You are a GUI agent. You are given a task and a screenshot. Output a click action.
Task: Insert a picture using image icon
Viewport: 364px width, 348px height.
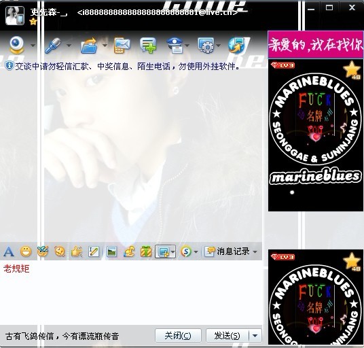(111, 251)
